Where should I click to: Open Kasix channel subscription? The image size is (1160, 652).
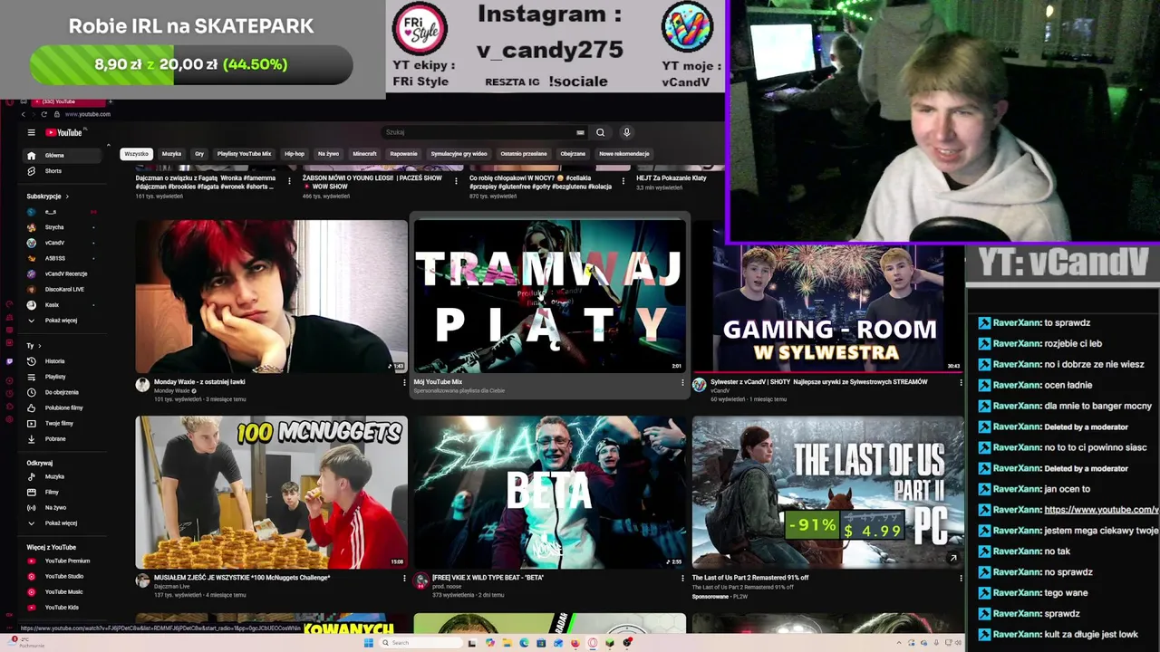pos(63,305)
